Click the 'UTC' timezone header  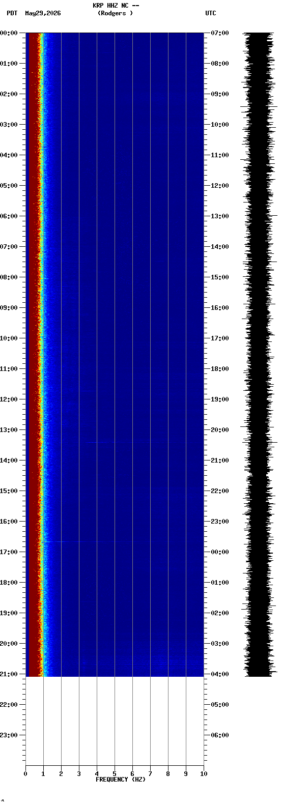coord(211,13)
